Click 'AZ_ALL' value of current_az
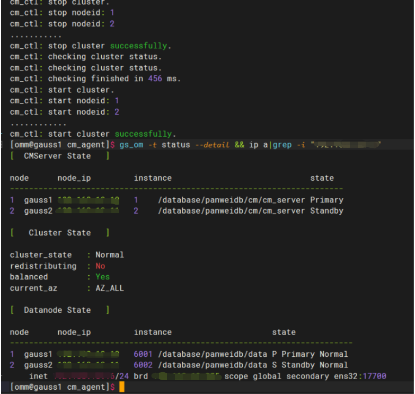Screen dimensions: 415x394 [x=110, y=288]
